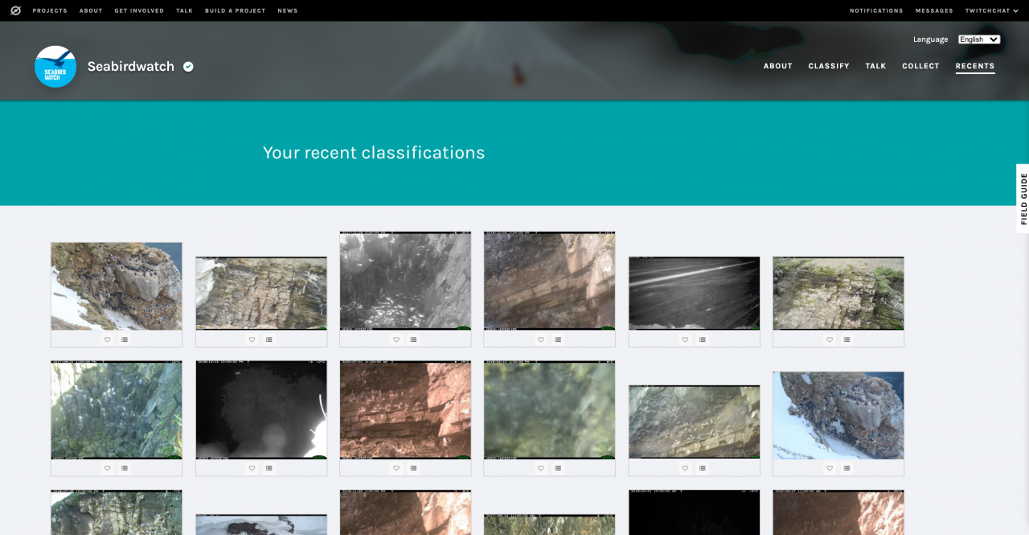Click the verified checkmark beside Seabirdwatch

tap(188, 67)
